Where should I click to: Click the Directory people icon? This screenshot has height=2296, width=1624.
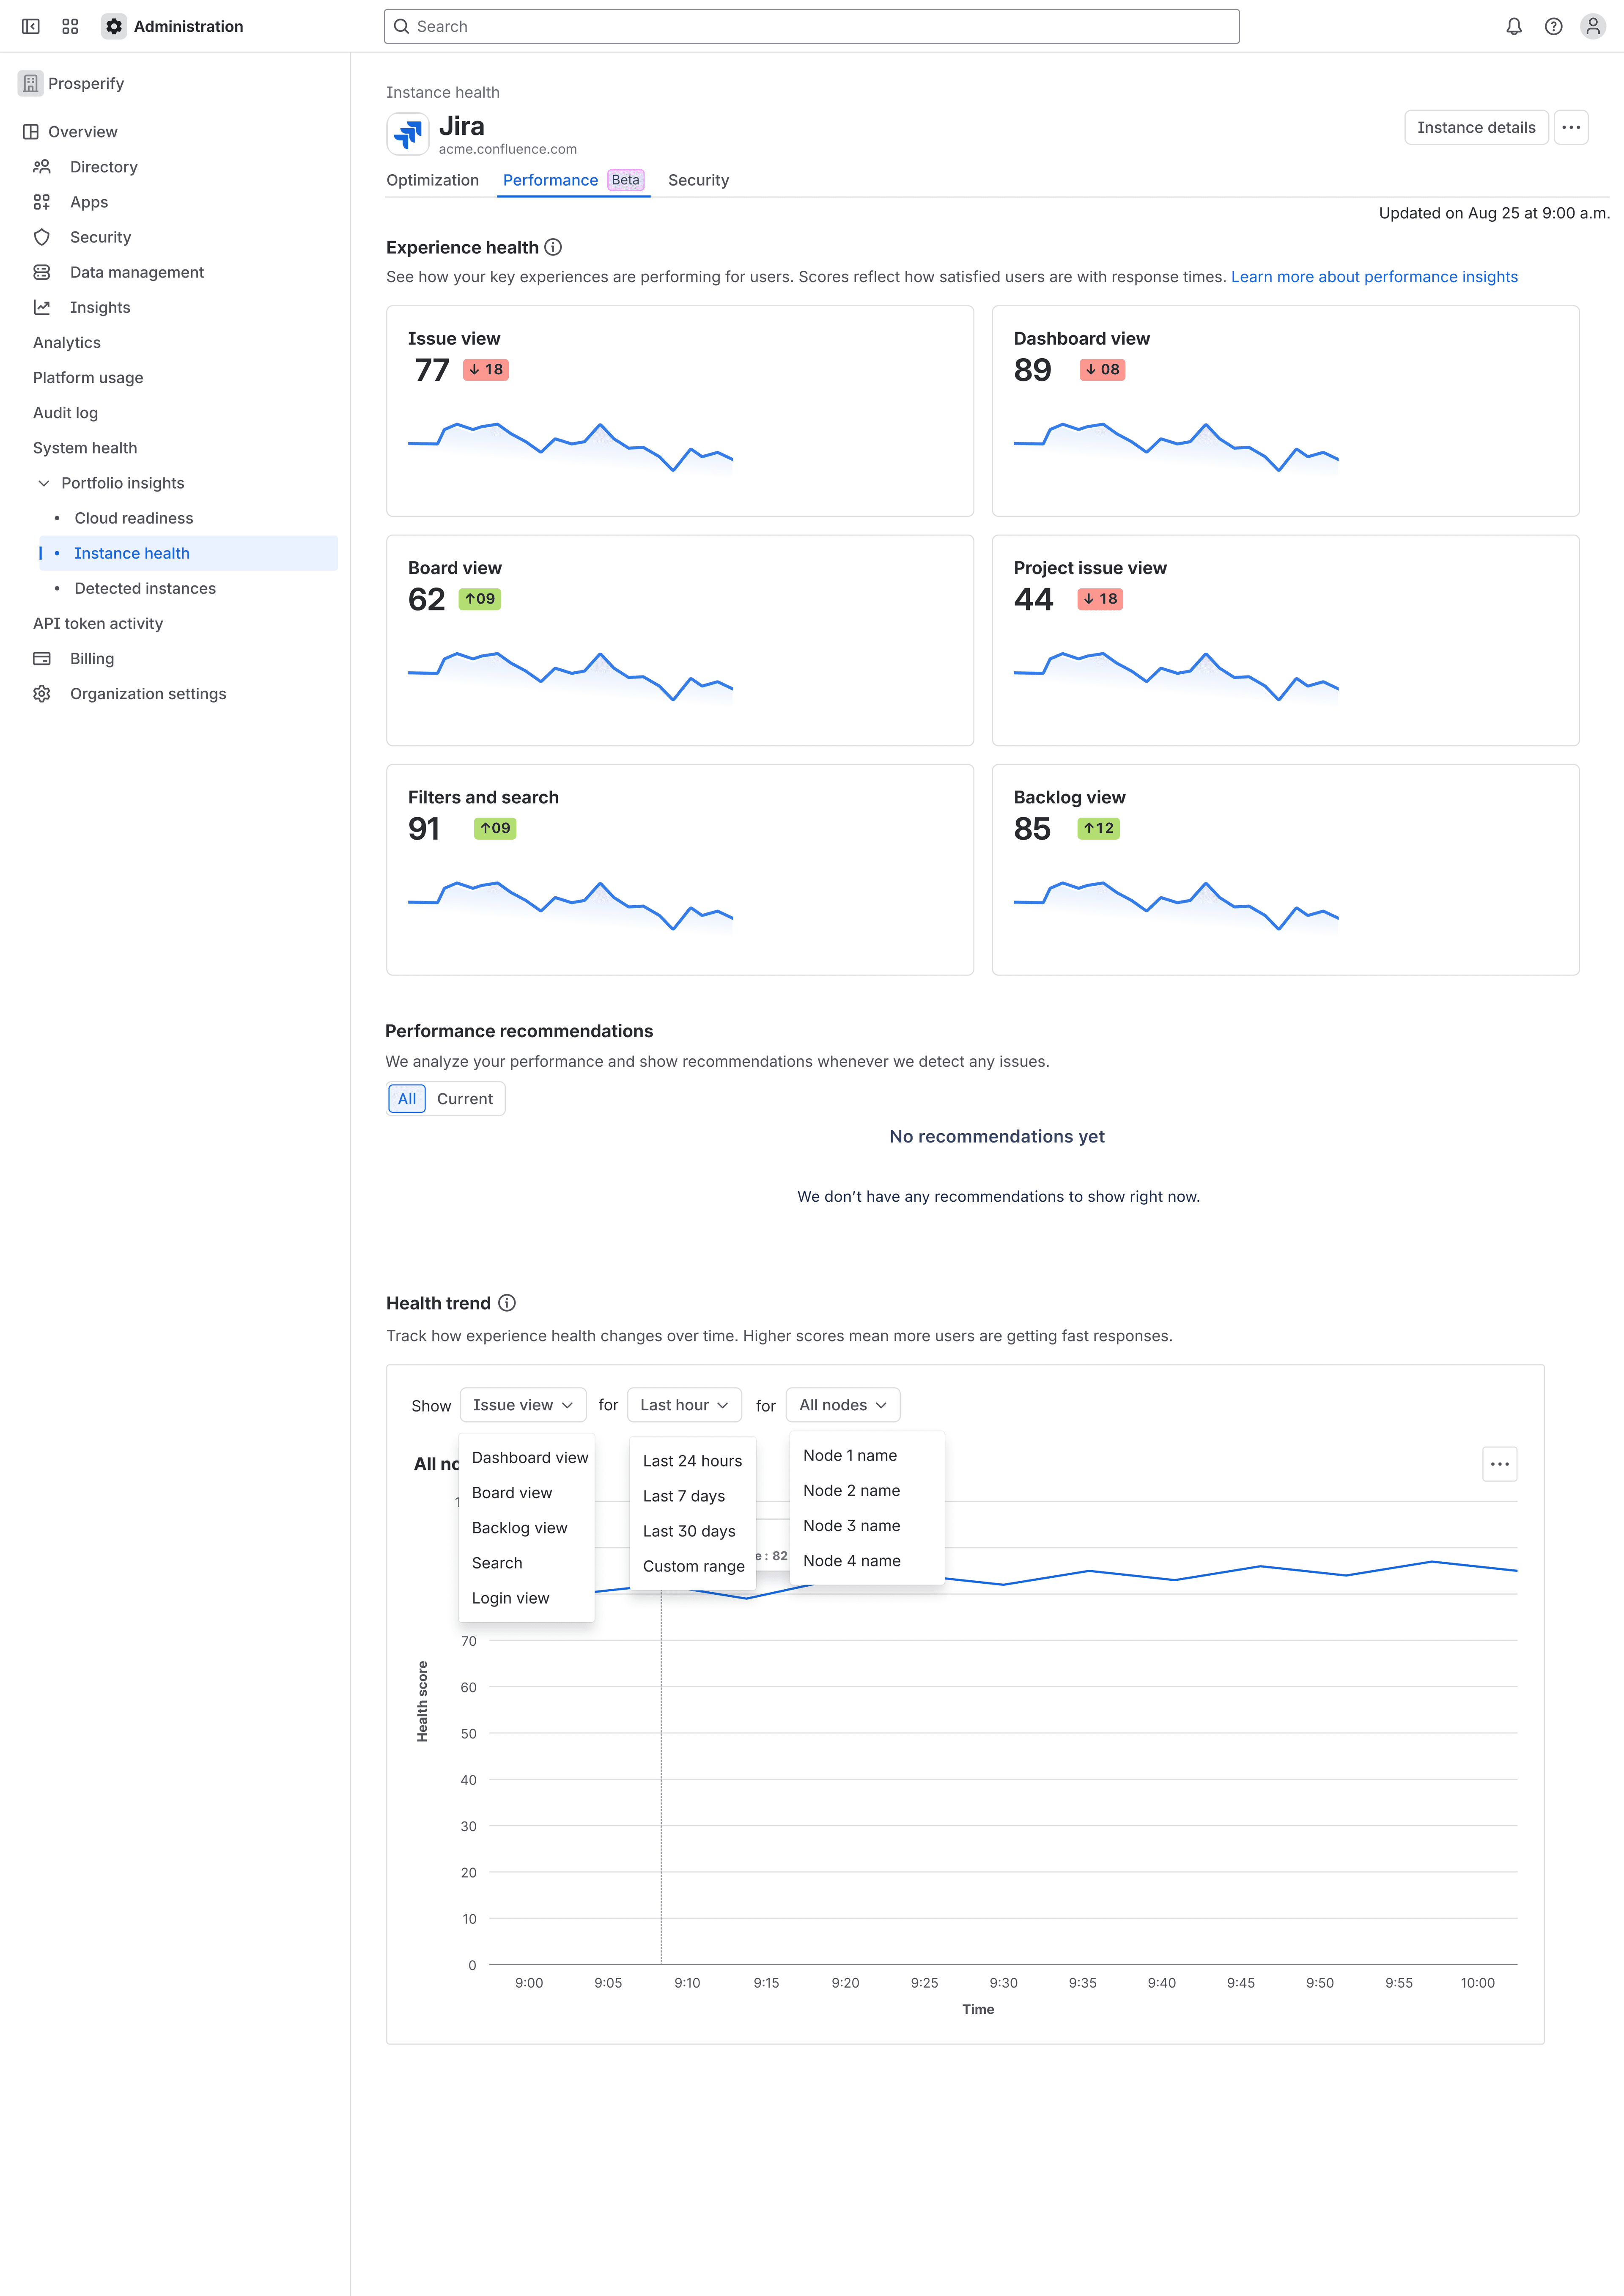click(x=42, y=167)
